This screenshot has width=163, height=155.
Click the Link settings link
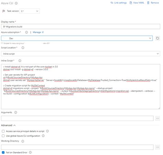click(x=119, y=3)
